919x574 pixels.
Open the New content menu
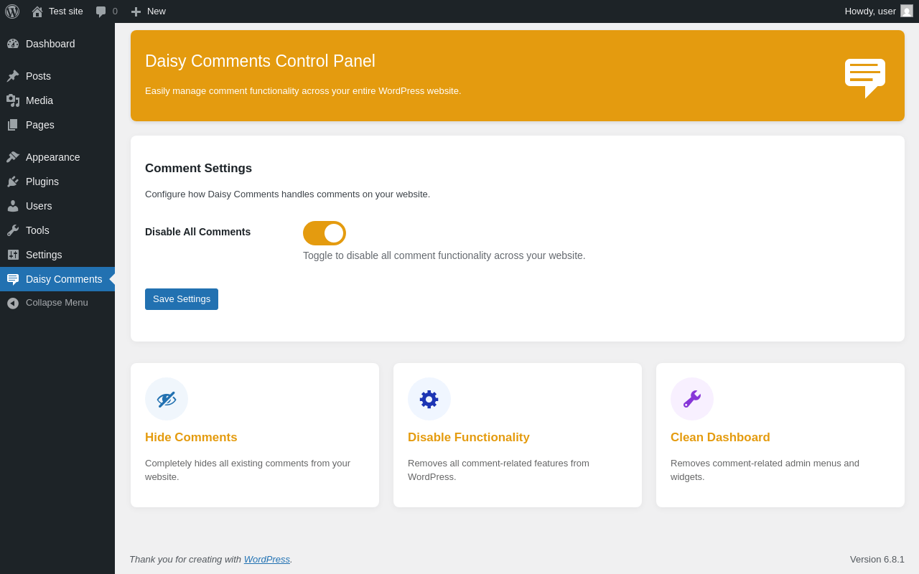coord(149,11)
